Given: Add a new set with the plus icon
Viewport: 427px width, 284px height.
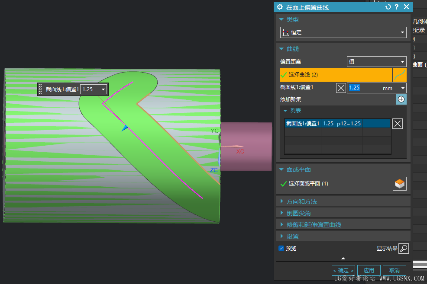Looking at the screenshot, I should pos(401,99).
